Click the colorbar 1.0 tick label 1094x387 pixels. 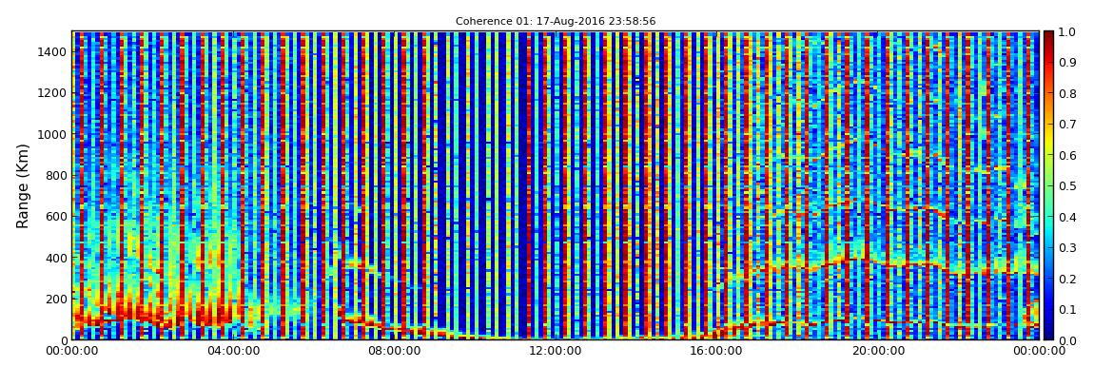tap(1066, 31)
